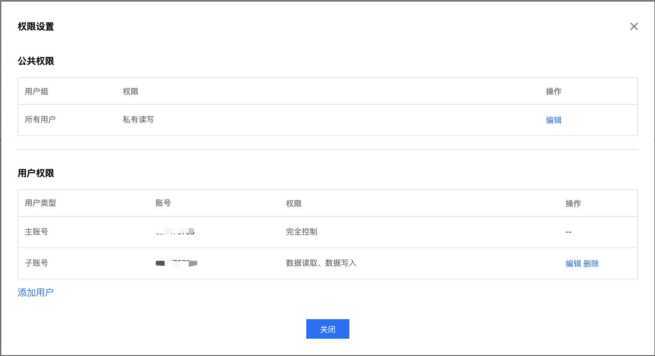Click the 账号 column header
655x356 pixels.
tap(163, 203)
